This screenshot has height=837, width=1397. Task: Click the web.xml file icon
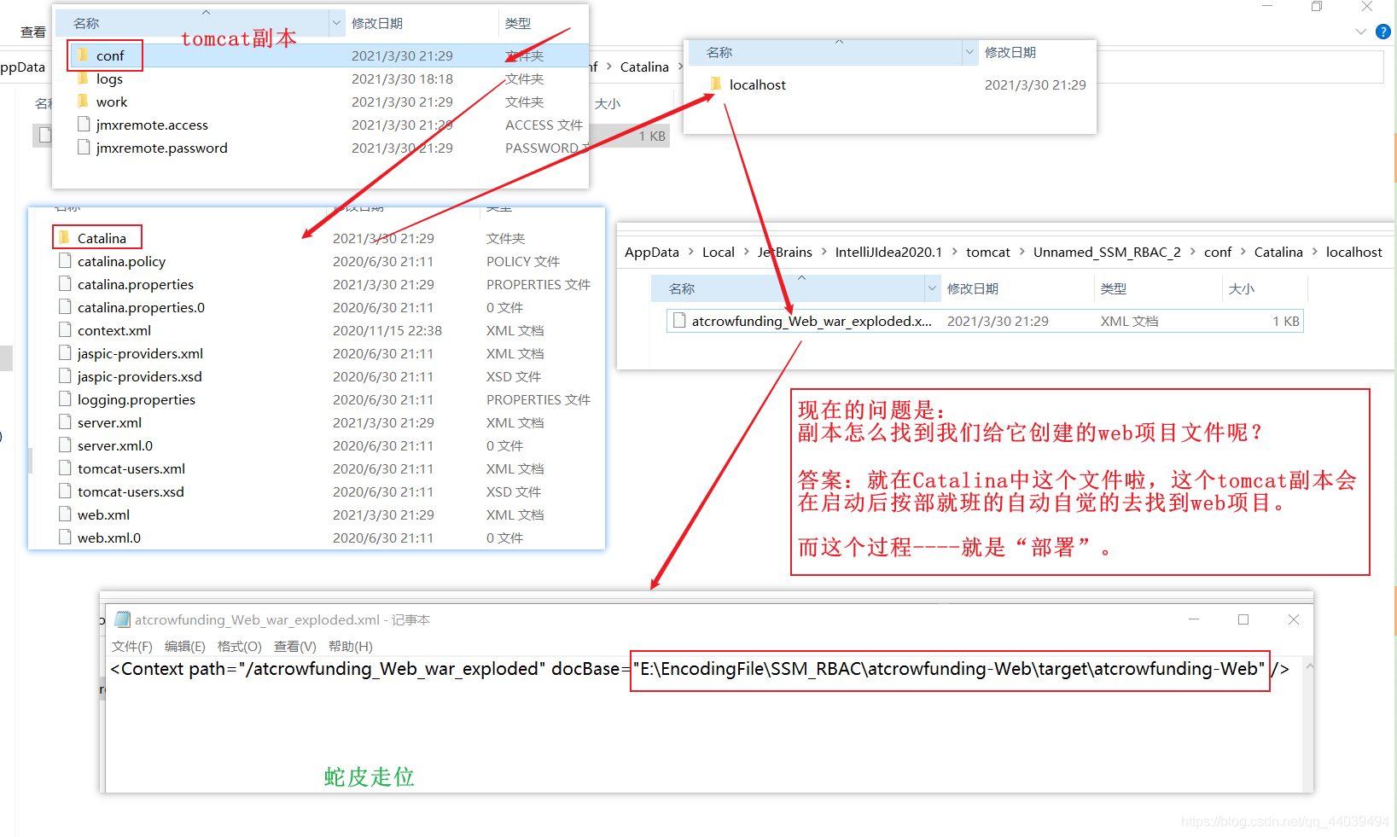click(65, 514)
